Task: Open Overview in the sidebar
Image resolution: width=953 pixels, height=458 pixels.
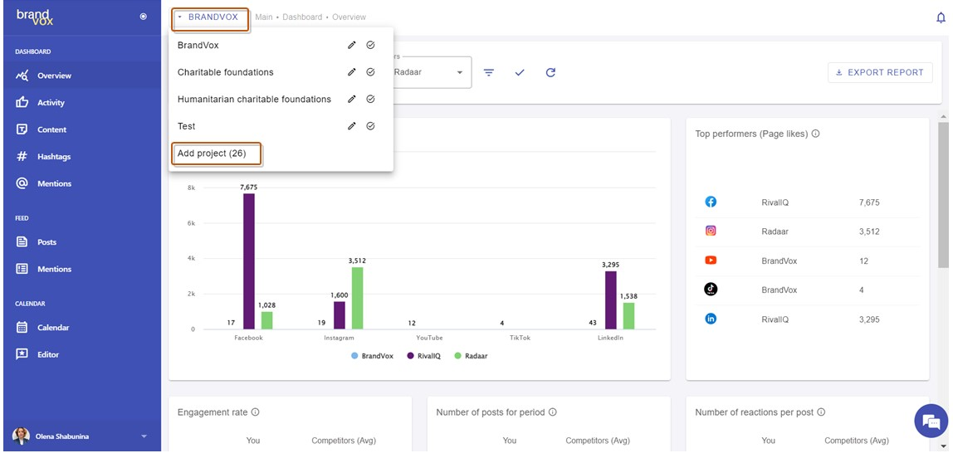Action: (x=82, y=76)
